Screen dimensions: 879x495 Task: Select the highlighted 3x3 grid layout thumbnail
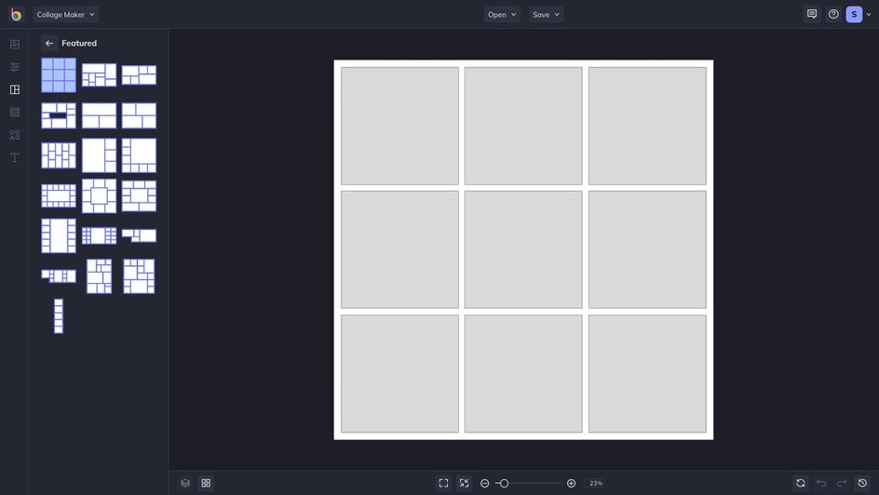point(59,75)
